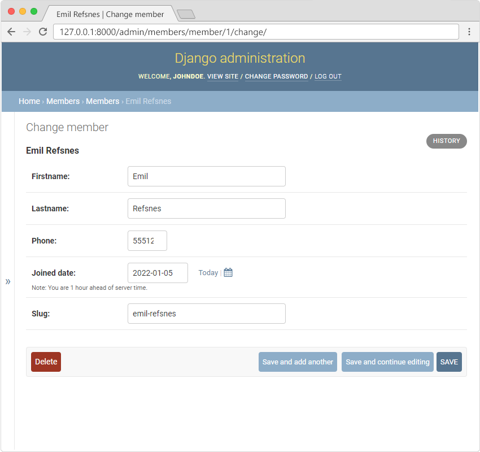Open the browser three-dot menu
This screenshot has width=480, height=452.
point(469,32)
